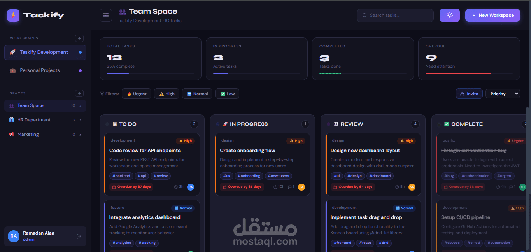
Task: Expand the Team Space chevron
Action: pyautogui.click(x=80, y=105)
